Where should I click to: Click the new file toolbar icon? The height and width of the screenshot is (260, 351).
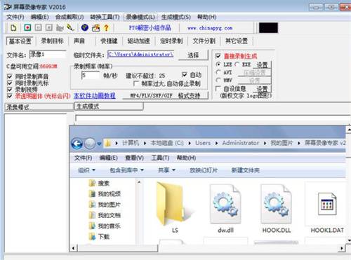pyautogui.click(x=13, y=28)
